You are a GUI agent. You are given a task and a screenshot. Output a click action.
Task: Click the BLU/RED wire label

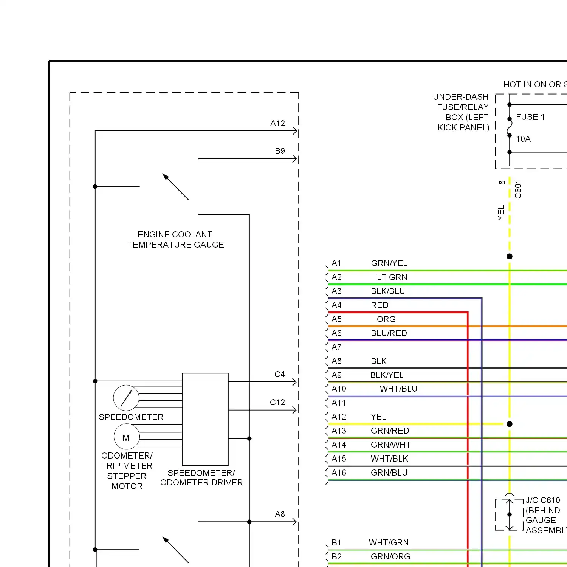[389, 333]
